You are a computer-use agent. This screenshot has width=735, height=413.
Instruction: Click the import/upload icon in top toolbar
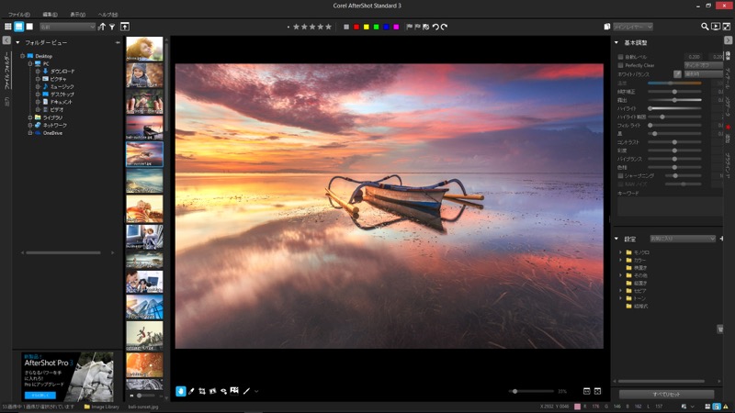(x=125, y=27)
